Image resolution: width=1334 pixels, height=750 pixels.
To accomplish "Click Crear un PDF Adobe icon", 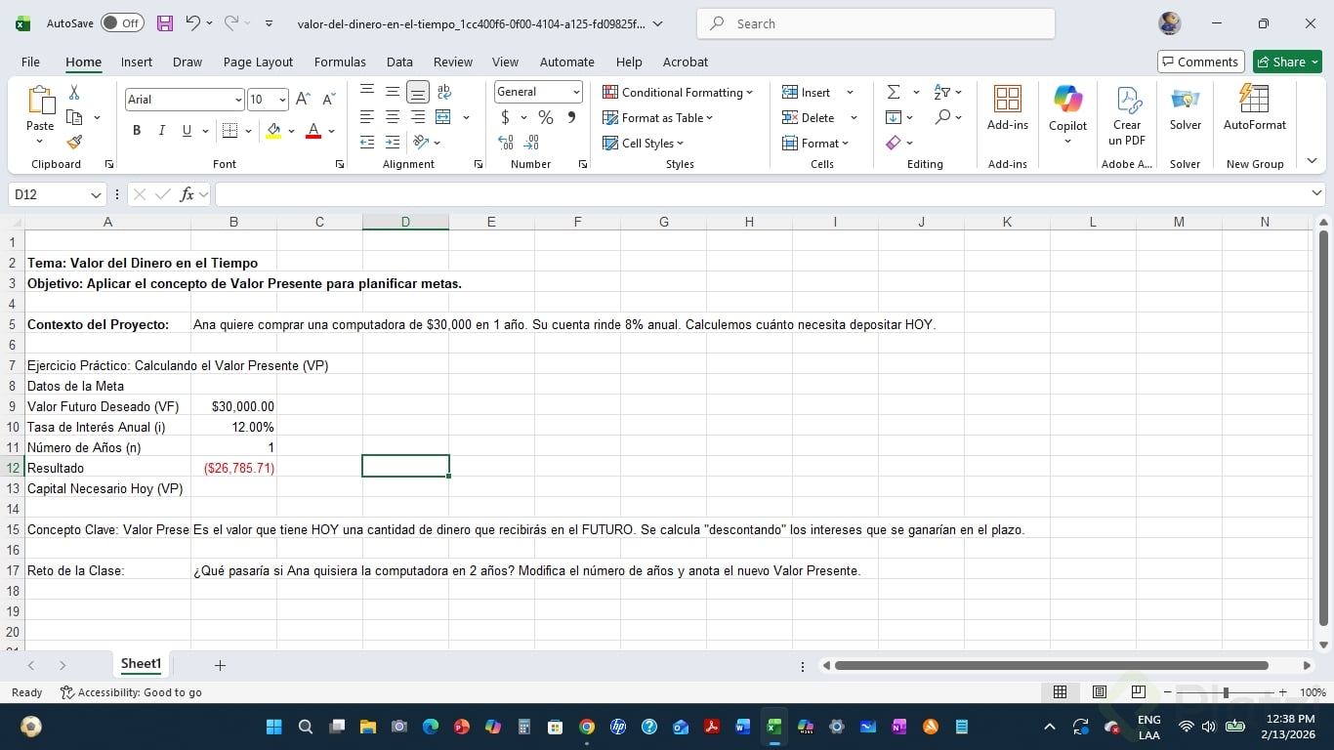I will coord(1127,114).
